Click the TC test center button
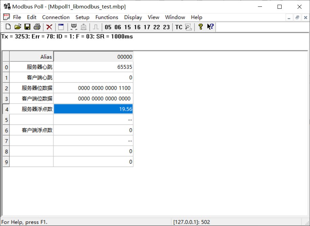The image size is (310, 226). 179,27
